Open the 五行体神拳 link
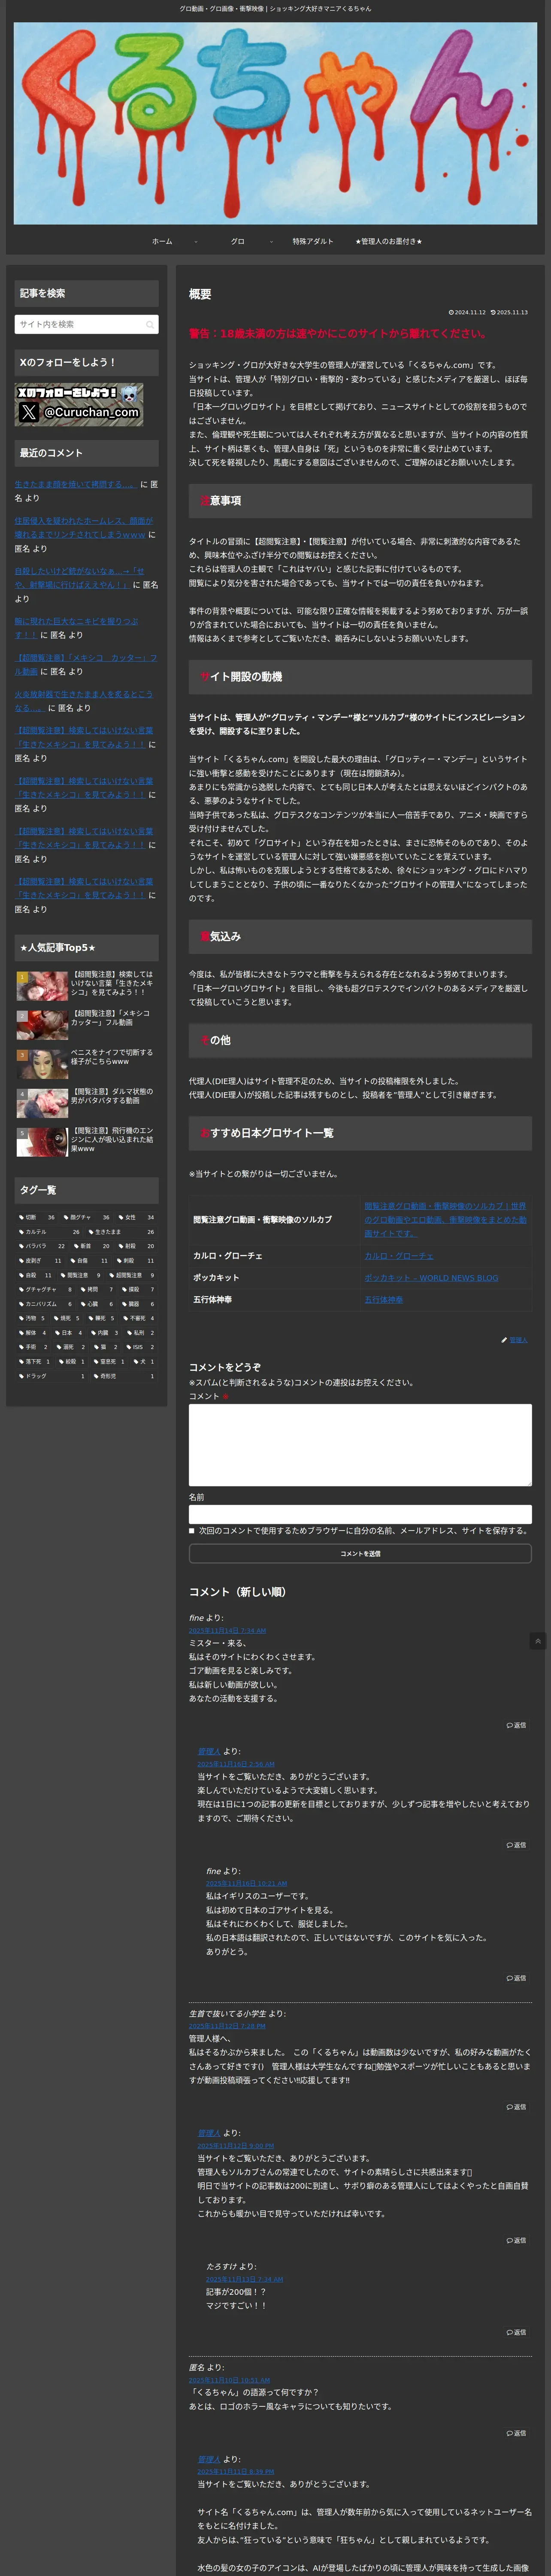 tap(384, 1300)
